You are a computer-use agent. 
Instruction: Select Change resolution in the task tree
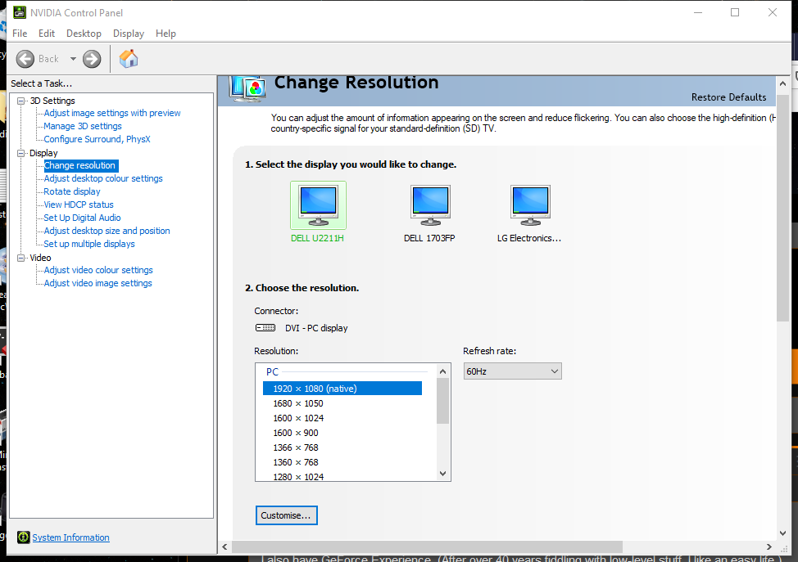click(x=80, y=165)
